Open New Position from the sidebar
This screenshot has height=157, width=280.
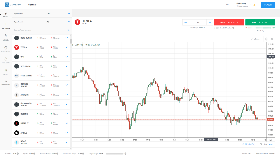6,25
